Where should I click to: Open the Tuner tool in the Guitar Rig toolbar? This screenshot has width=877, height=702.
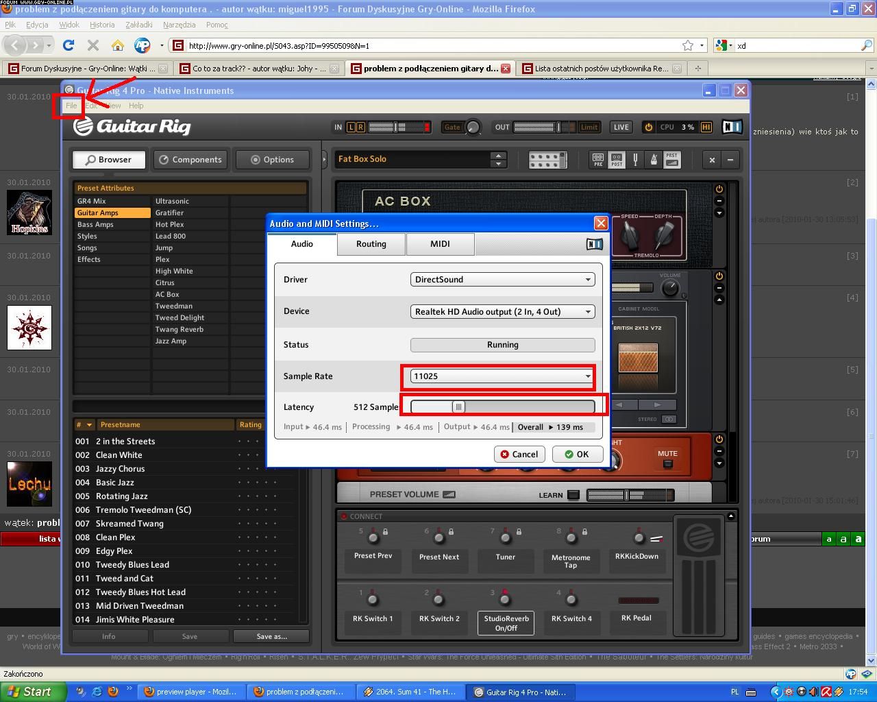(635, 160)
